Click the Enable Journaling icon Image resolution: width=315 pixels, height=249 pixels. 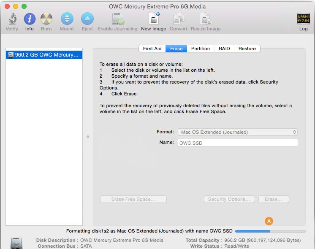click(118, 19)
